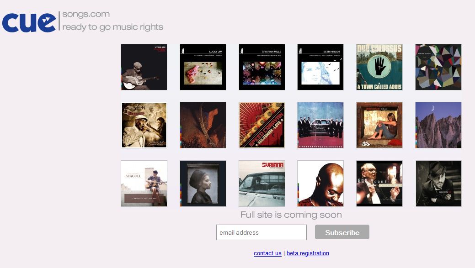Select the colorful geometric triangles album cover
Image resolution: width=475 pixels, height=268 pixels.
(x=438, y=67)
